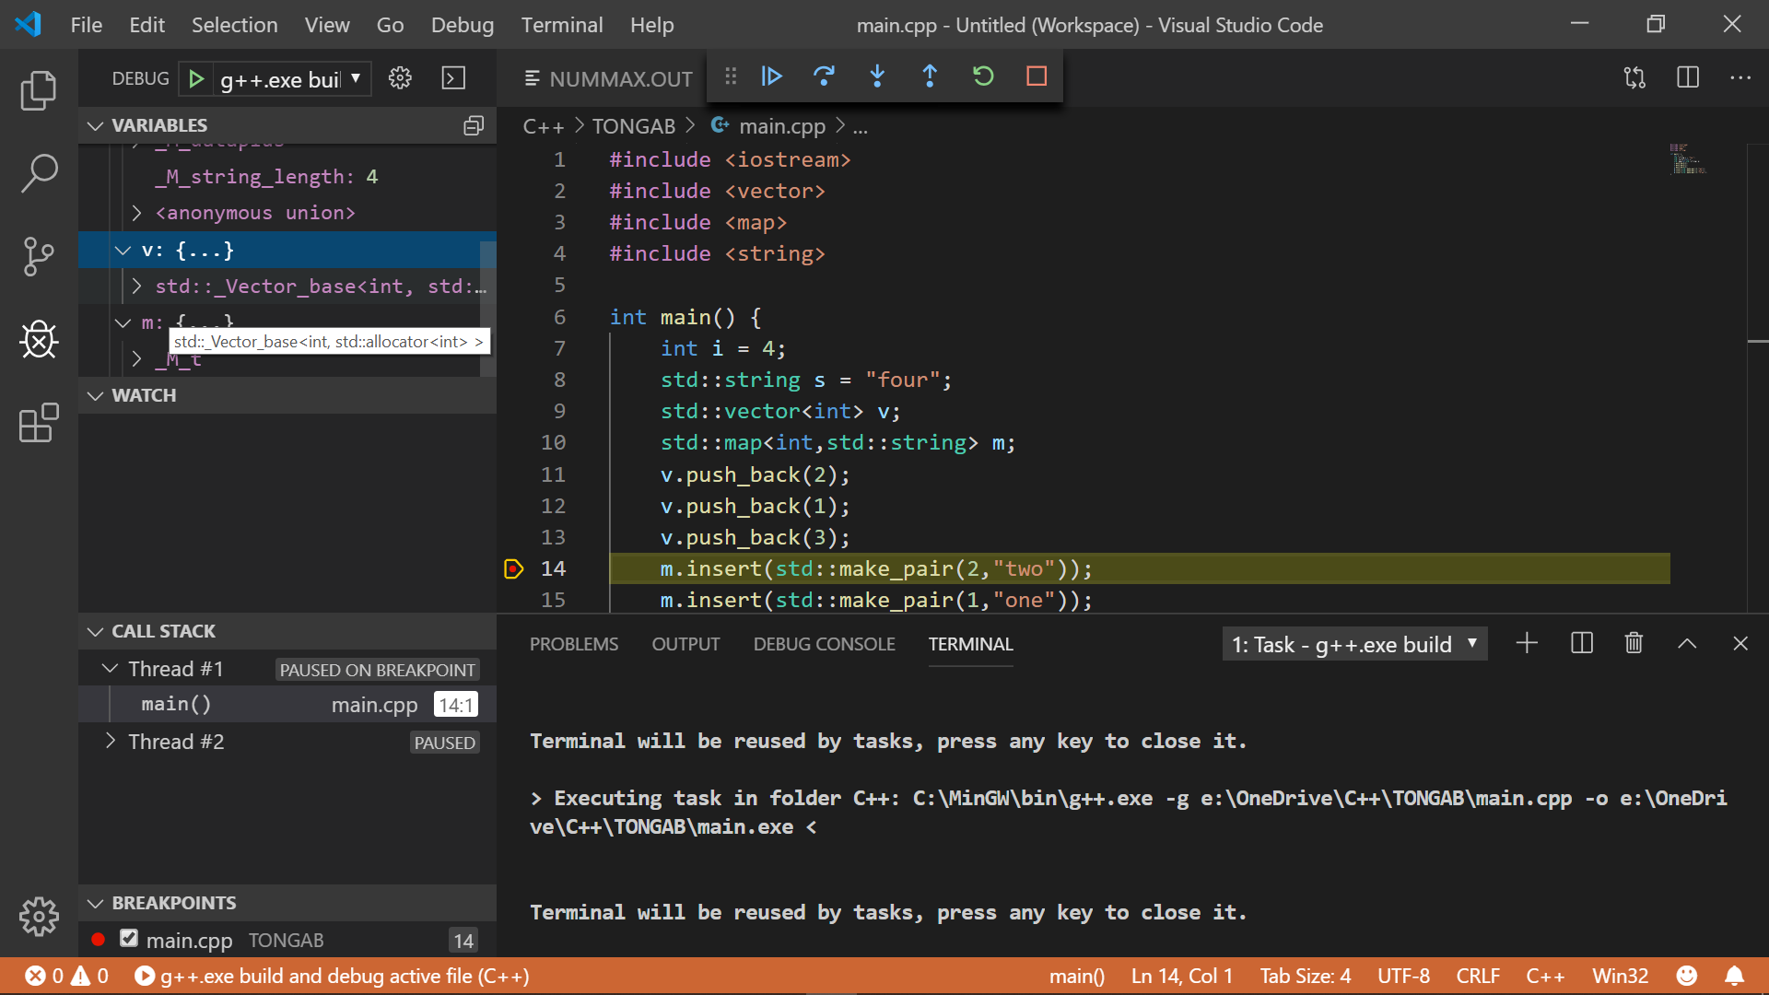
Task: Open the Extensions sidebar view
Action: pos(39,424)
